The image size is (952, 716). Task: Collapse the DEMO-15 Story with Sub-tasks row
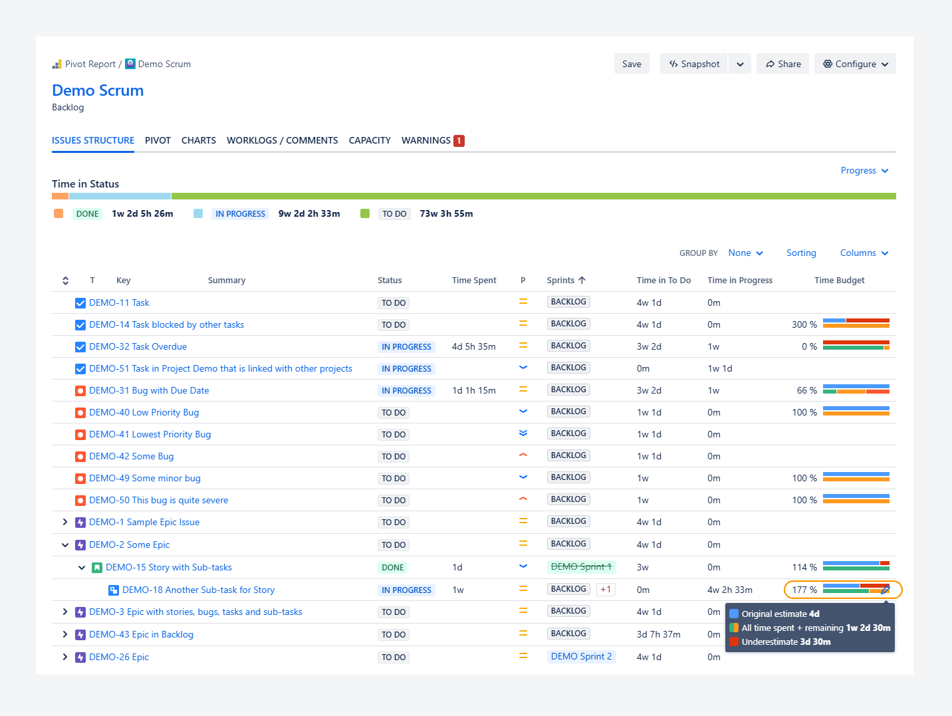tap(81, 568)
